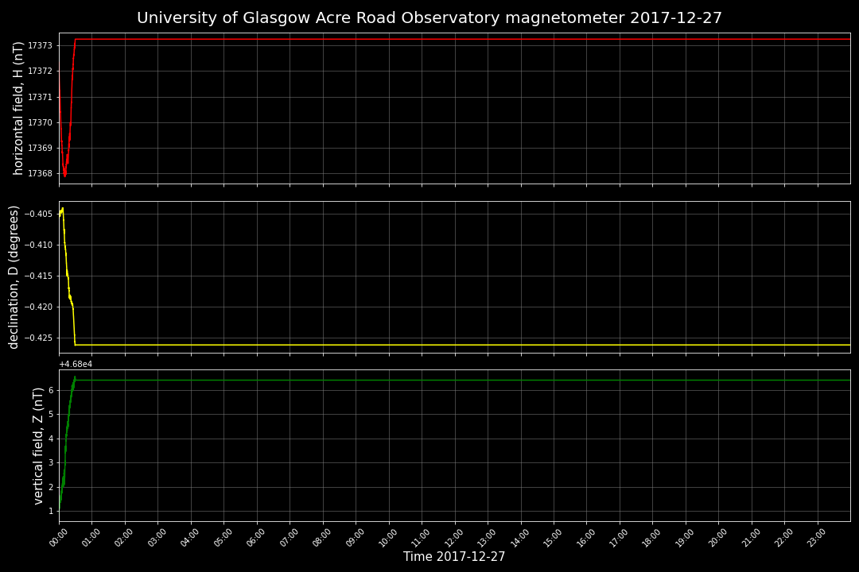Screen dimensions: 859x572
Task: Click the 06:00 time tick label
Action: point(256,538)
